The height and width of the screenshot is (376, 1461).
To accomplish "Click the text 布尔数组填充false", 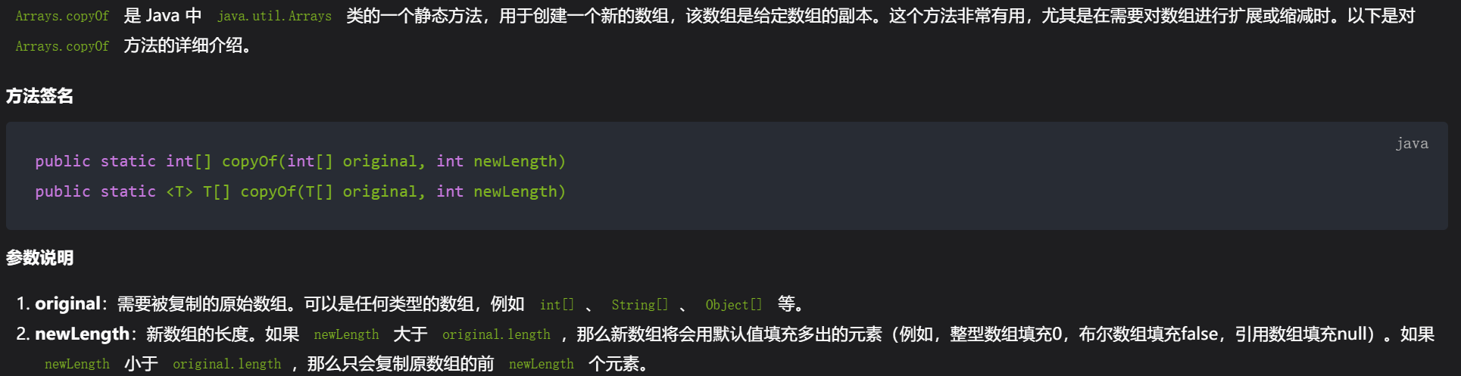I will (1148, 334).
